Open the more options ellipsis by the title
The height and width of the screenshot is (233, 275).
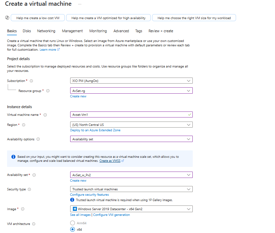click(80, 4)
